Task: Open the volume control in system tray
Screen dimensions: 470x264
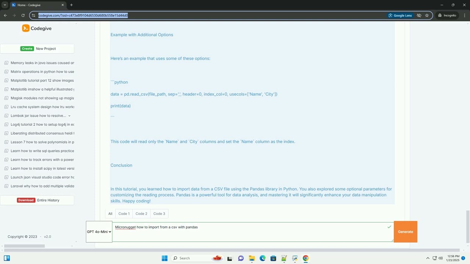Action: 441,258
